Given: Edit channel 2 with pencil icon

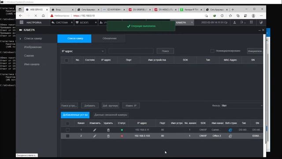Looking at the screenshot, I should [95, 136].
